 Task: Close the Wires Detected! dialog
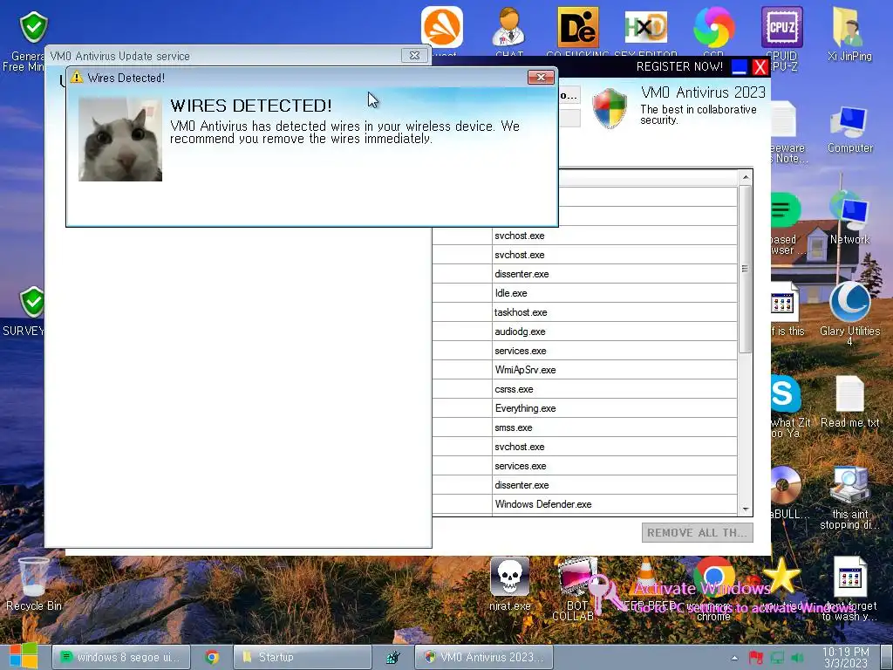(541, 77)
